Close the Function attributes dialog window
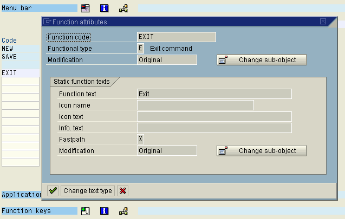 click(323, 22)
